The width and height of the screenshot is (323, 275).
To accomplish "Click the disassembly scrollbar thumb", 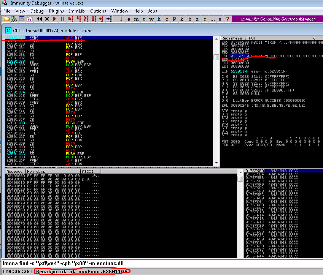I will coord(216,57).
